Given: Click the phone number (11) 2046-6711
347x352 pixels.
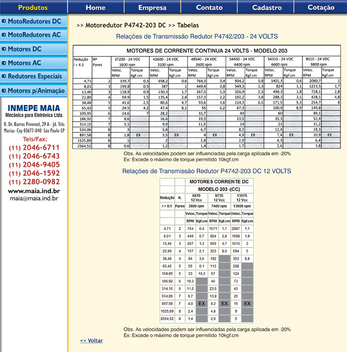Looking at the screenshot, I should pyautogui.click(x=34, y=148).
